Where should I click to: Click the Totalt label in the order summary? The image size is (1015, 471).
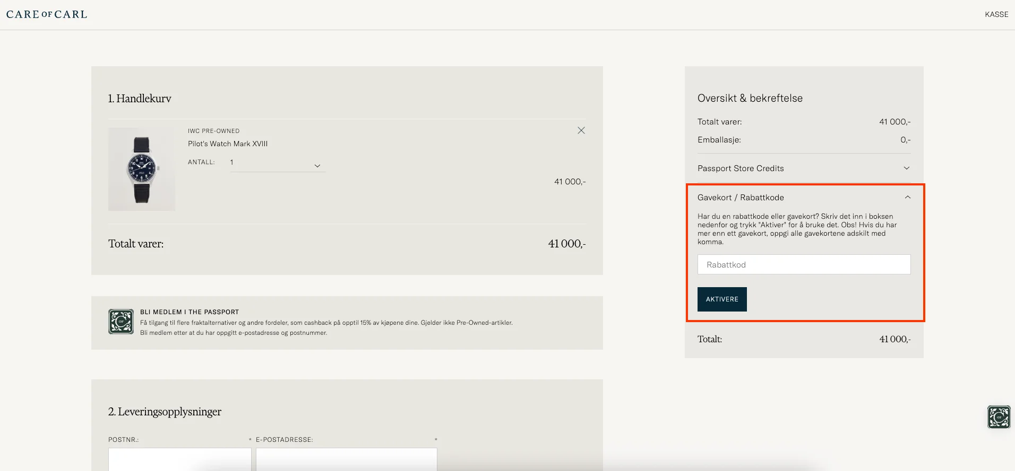click(710, 339)
